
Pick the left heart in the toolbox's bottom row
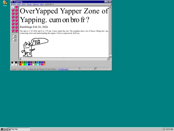(13, 31)
